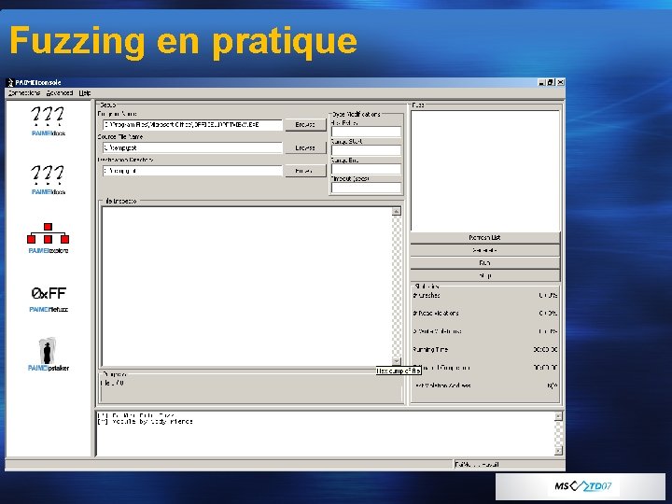
Task: Click File Inspector scrollbar down arrow
Action: [x=397, y=362]
